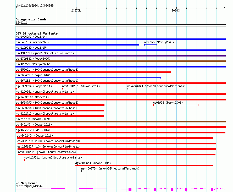The height and width of the screenshot is (192, 233).
Task: Select the esv24973 (Conrad2009) label
Action: pyautogui.click(x=32, y=42)
